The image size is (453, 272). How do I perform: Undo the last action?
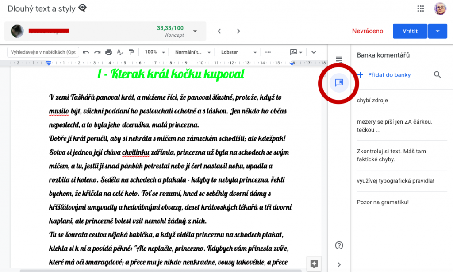pos(86,52)
